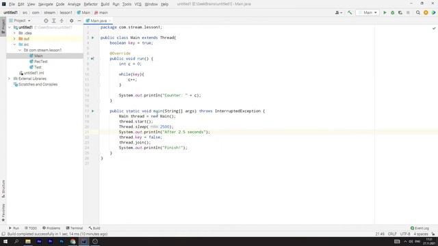Open the Problems tool window button
The image size is (438, 246).
(x=51, y=228)
